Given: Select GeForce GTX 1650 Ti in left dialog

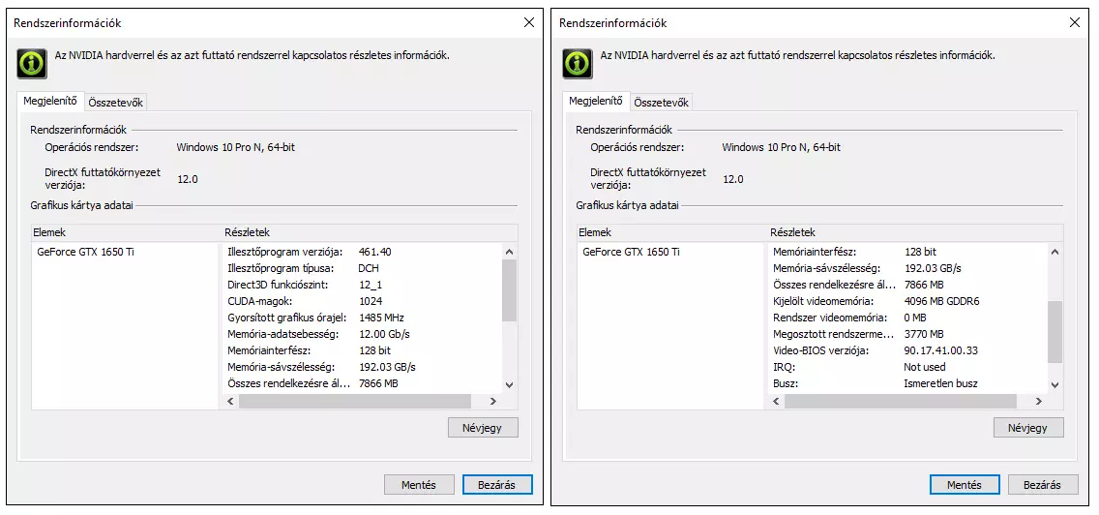Looking at the screenshot, I should pos(85,252).
